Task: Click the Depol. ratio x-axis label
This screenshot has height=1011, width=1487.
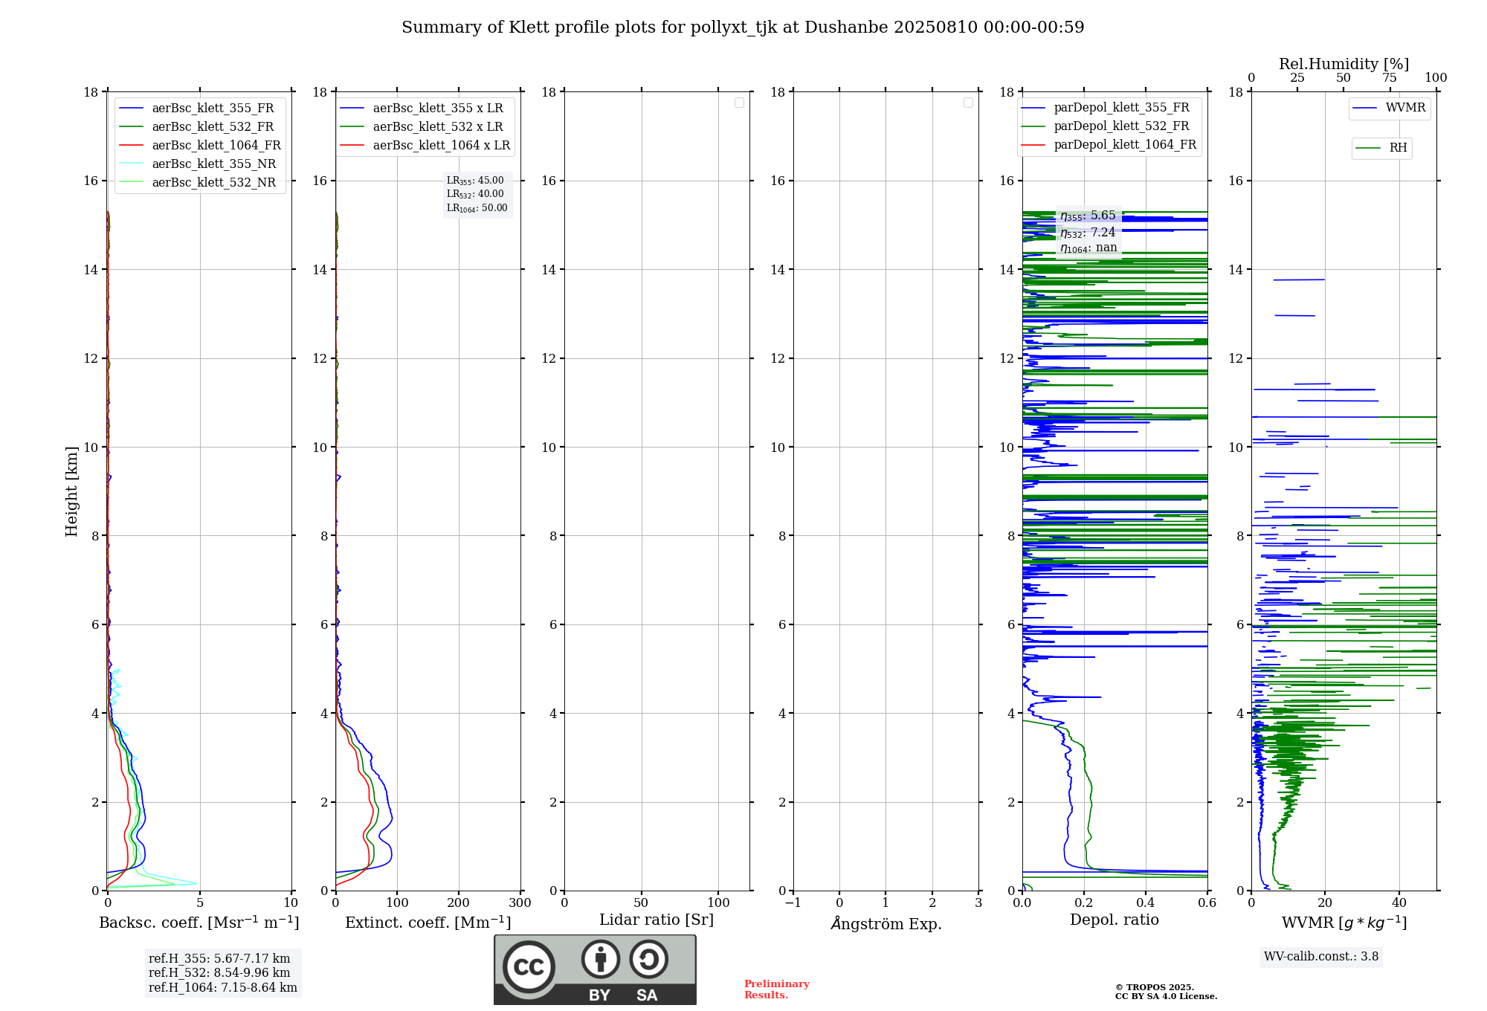Action: pyautogui.click(x=1115, y=920)
